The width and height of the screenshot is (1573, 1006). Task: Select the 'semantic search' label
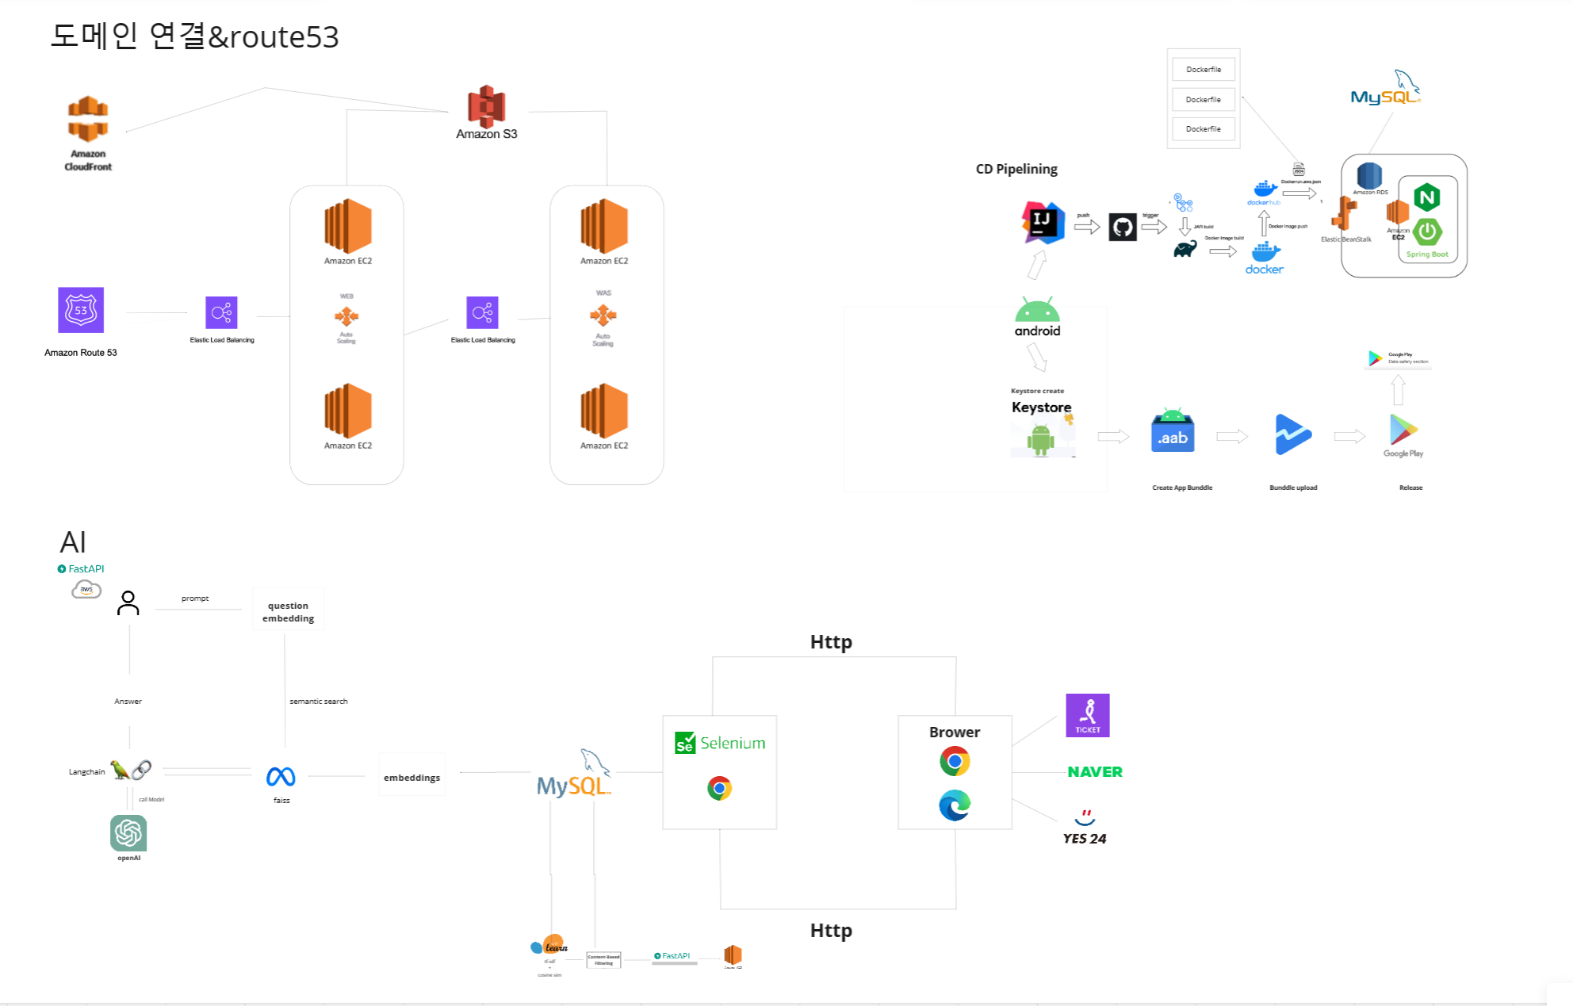[x=319, y=701]
